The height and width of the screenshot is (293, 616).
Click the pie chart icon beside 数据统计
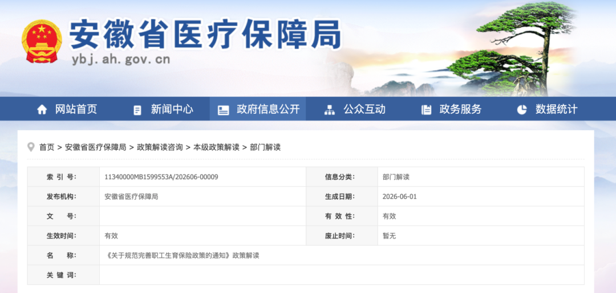click(x=522, y=110)
